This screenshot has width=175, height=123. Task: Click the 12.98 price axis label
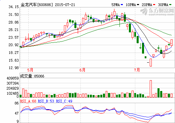14,68
